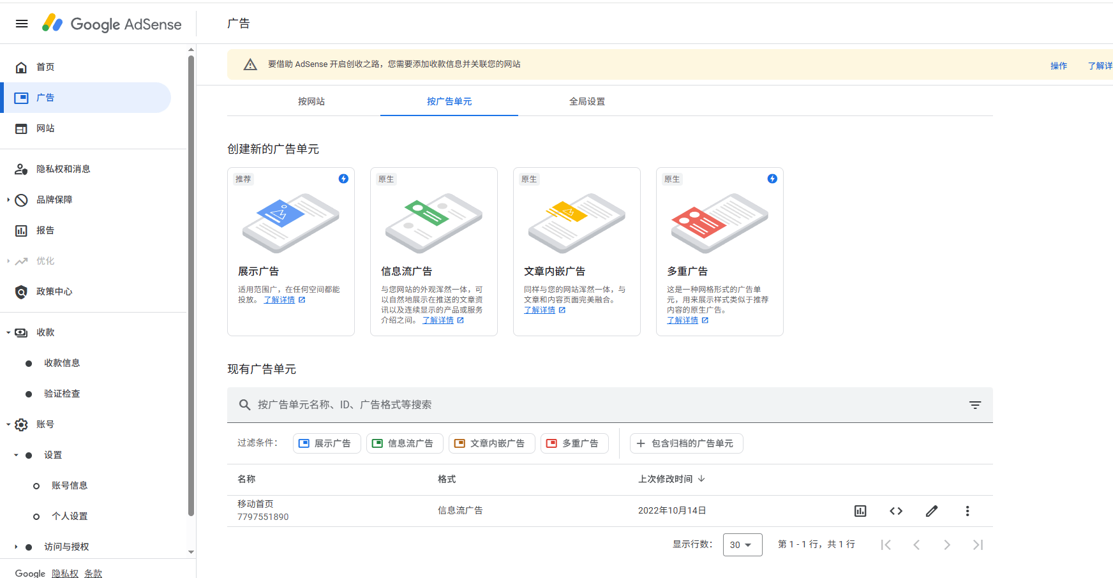This screenshot has height=578, width=1113.
Task: Edit the 移动首页 ad unit
Action: pos(932,511)
